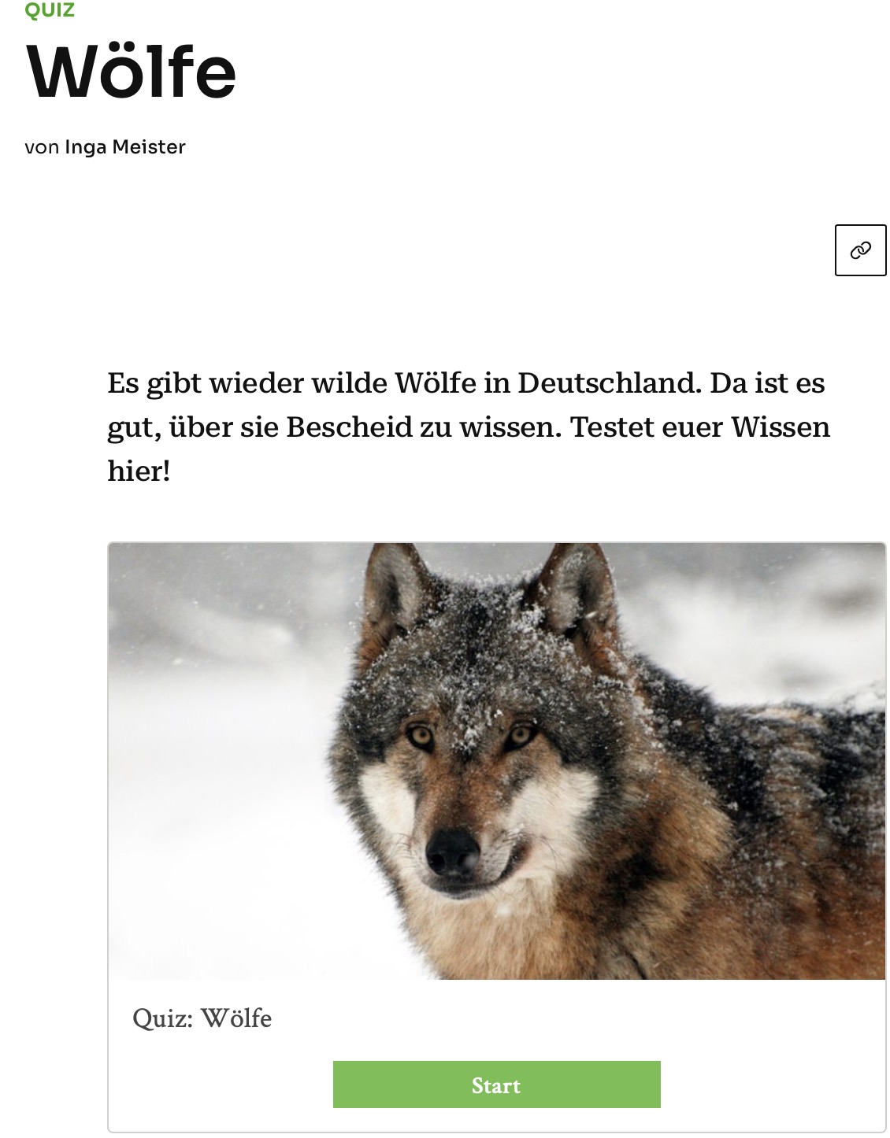
Task: Start the Wölfe quiz
Action: (496, 1084)
